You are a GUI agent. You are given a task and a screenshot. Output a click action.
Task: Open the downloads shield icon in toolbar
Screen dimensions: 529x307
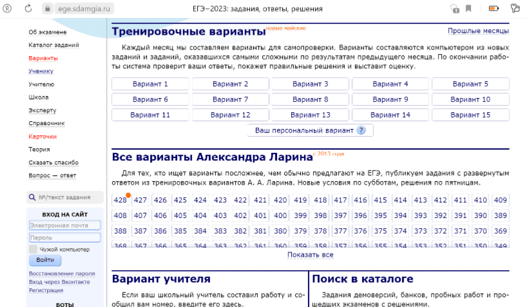pyautogui.click(x=455, y=8)
